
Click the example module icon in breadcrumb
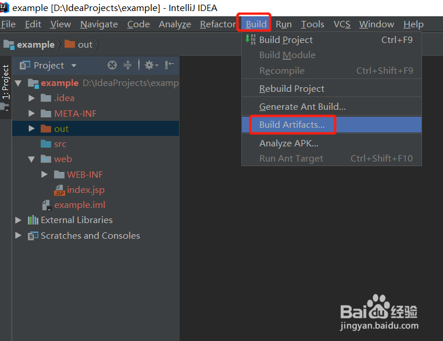point(9,45)
